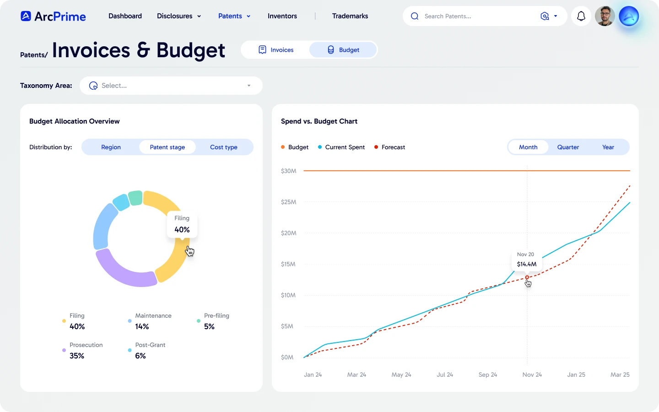
Task: Click the Filing 40% legend entry
Action: point(74,321)
